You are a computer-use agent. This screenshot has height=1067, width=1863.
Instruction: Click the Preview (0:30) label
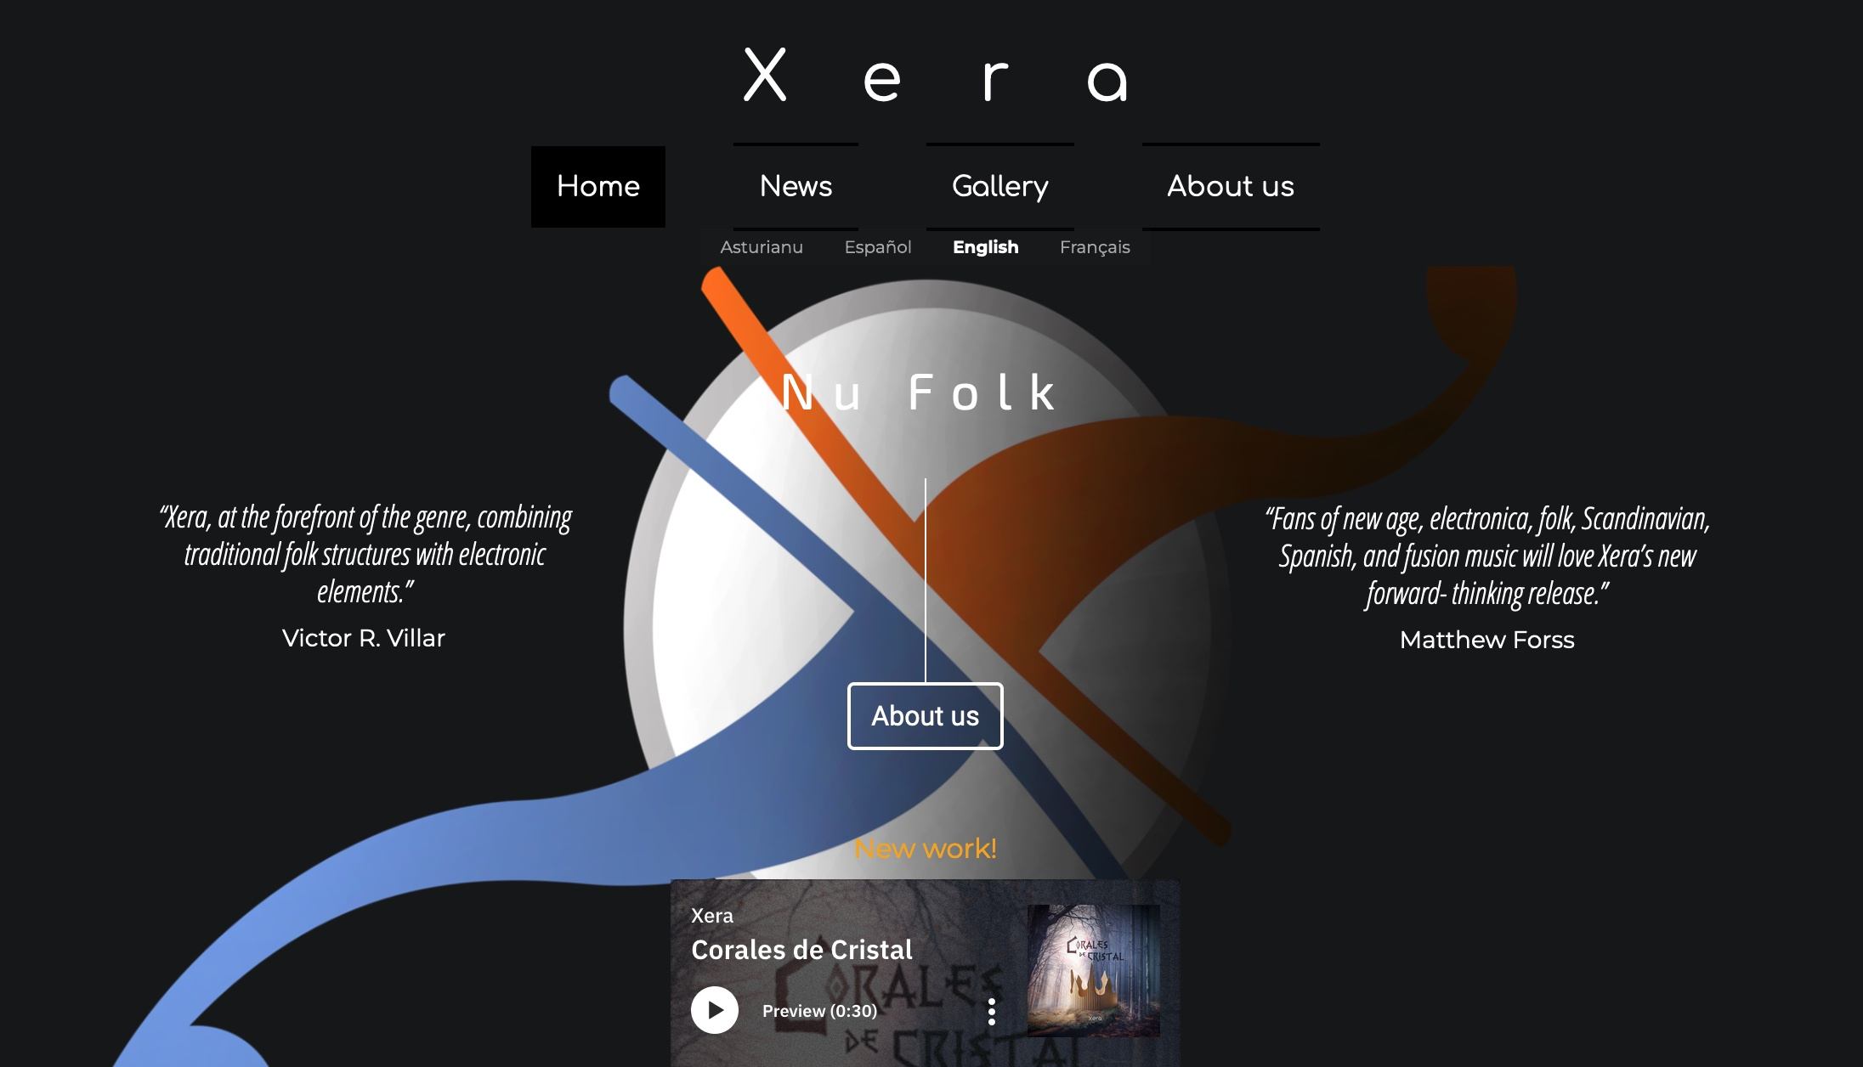pos(819,1011)
